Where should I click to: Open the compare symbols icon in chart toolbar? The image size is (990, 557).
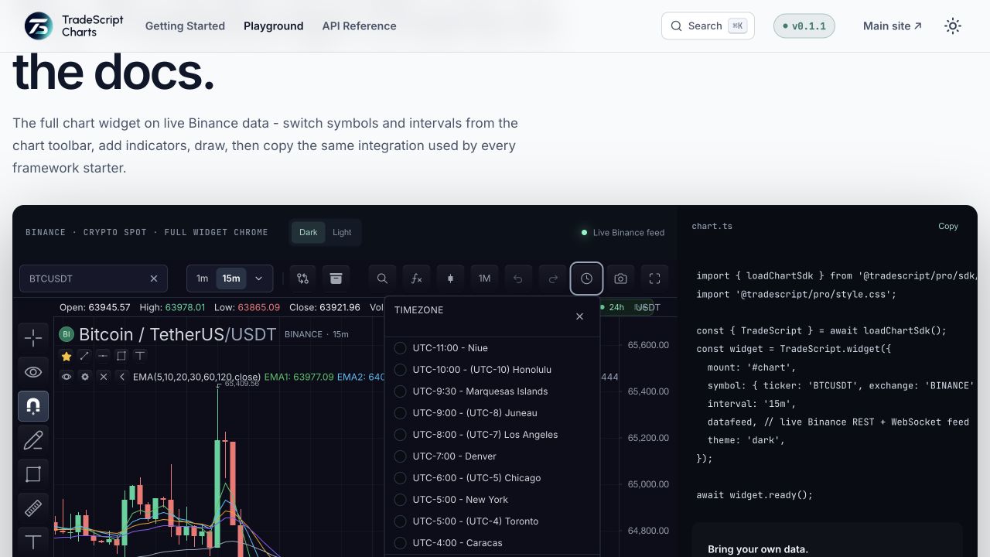[x=302, y=278]
